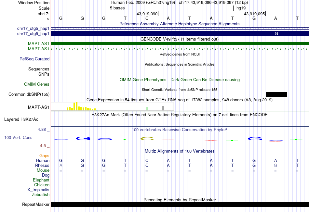Open RefSeq genes from NCBI title
The width and height of the screenshot is (309, 212).
tap(180, 54)
